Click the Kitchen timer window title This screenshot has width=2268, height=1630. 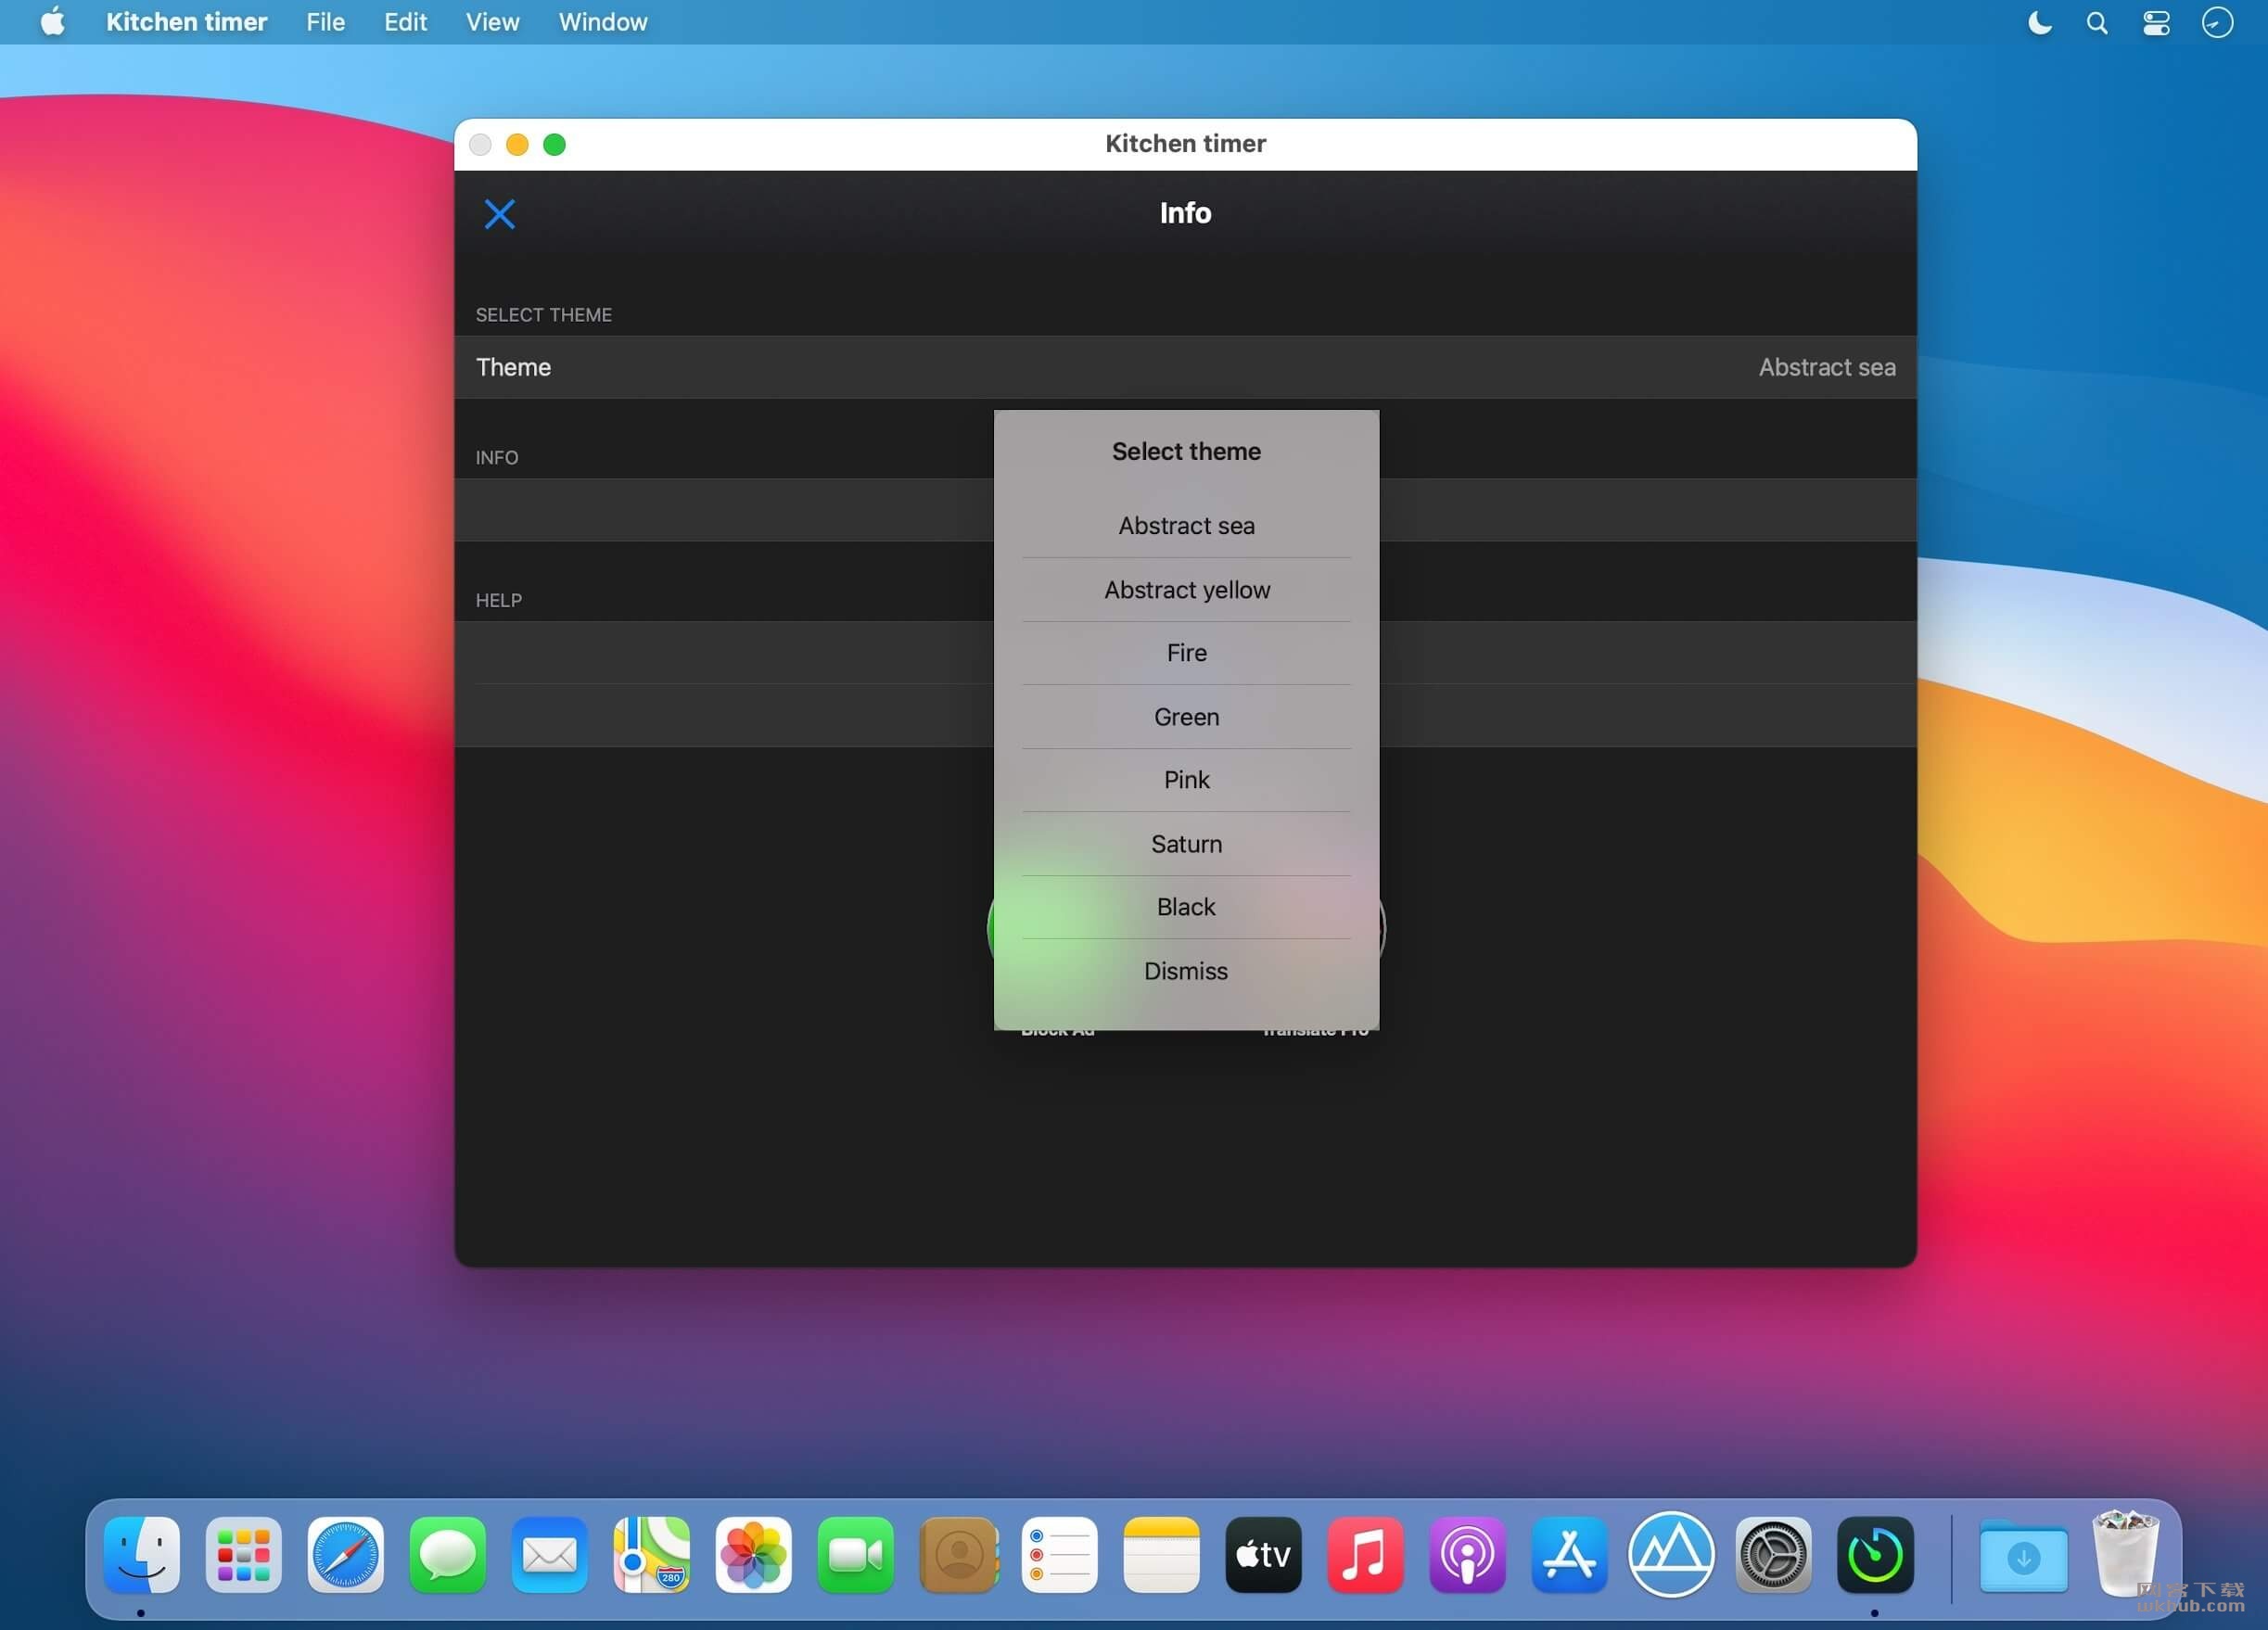[x=1185, y=144]
